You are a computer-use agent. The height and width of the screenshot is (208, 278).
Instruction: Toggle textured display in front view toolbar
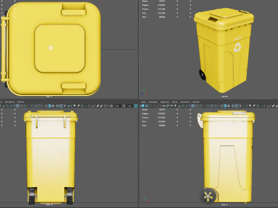click(61, 106)
